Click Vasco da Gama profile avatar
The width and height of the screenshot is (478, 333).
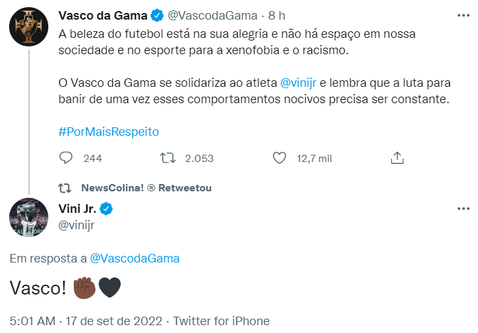pyautogui.click(x=29, y=27)
